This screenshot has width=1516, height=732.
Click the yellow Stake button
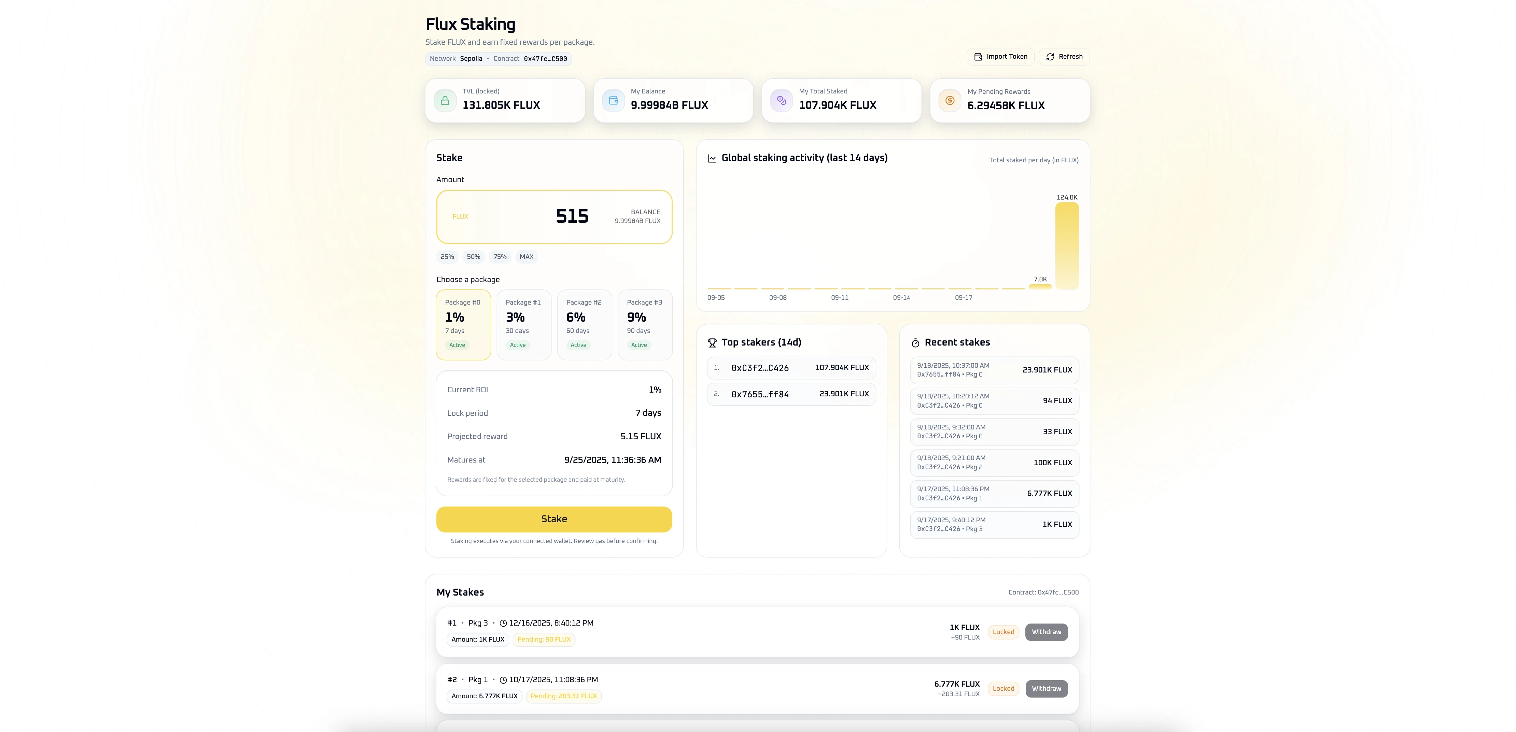554,519
